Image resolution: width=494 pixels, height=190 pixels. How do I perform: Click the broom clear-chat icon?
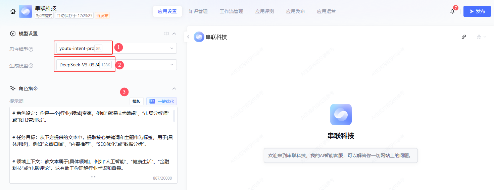click(x=479, y=37)
